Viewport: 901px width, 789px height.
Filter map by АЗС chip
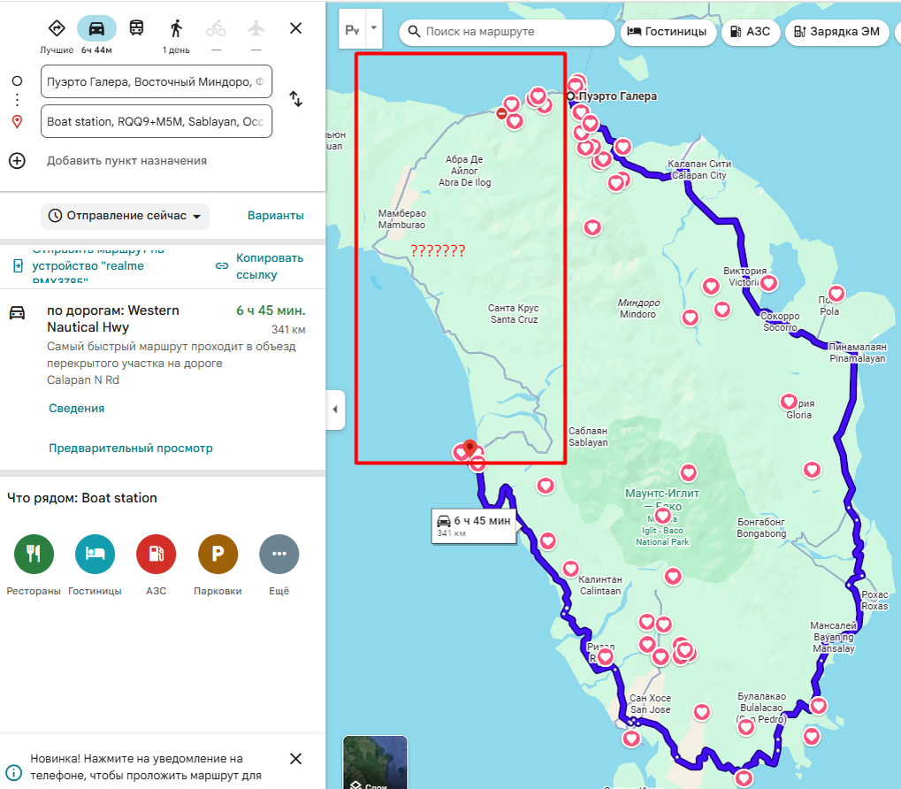pos(751,32)
